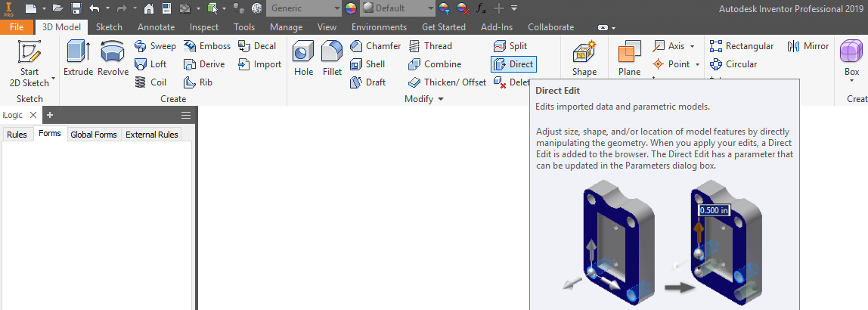This screenshot has height=310, width=868.
Task: Select the Circular pattern tool
Action: 733,64
